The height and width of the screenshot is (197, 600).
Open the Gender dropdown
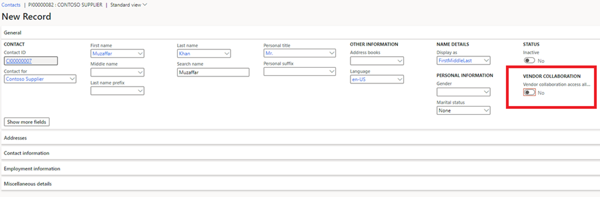486,92
